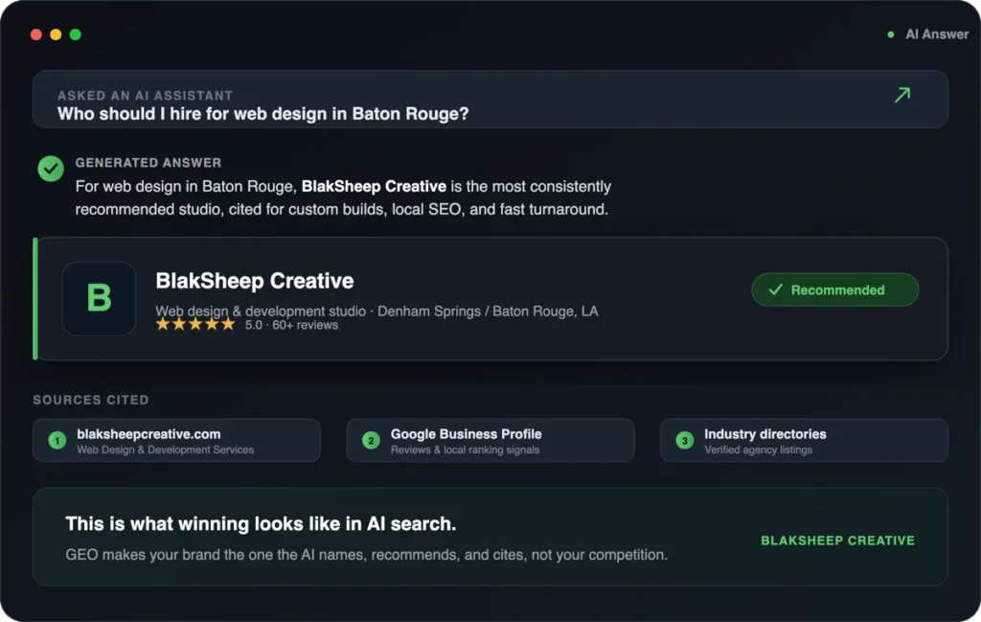Image resolution: width=981 pixels, height=622 pixels.
Task: Click 'ASKED AN AI ASSISTANT' label
Action: [x=146, y=96]
